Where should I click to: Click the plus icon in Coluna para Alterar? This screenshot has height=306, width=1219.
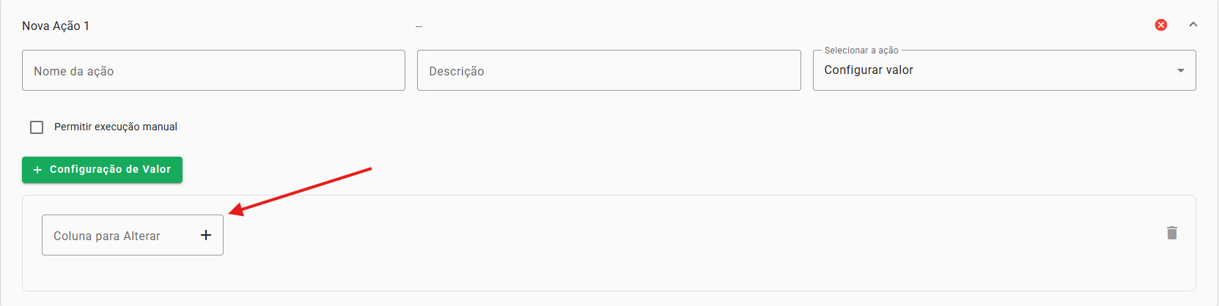206,235
